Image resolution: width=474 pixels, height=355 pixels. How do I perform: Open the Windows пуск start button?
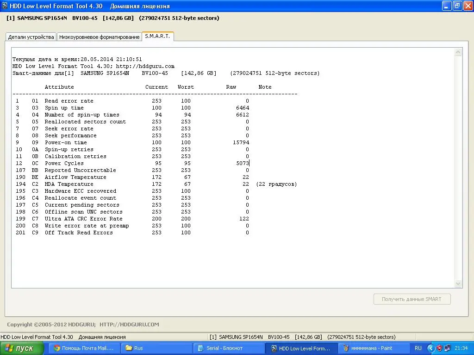[x=22, y=348]
